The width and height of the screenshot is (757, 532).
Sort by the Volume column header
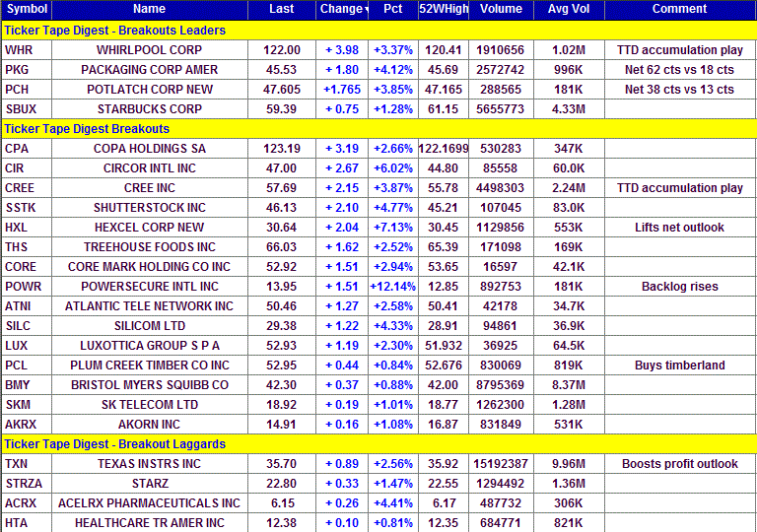pos(501,9)
